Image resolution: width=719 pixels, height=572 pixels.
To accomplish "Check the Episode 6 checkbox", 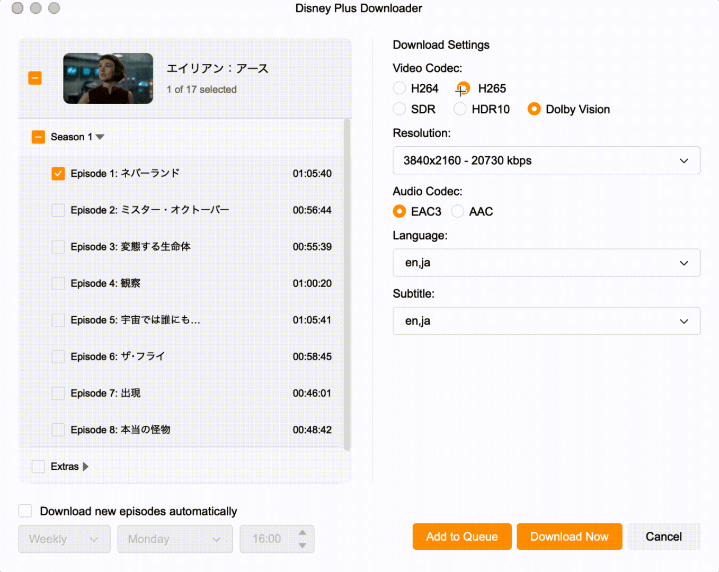I will click(58, 356).
